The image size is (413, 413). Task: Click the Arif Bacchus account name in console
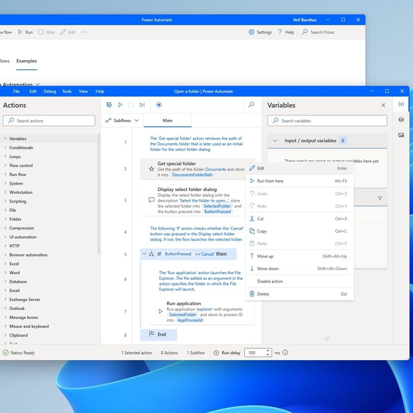305,20
